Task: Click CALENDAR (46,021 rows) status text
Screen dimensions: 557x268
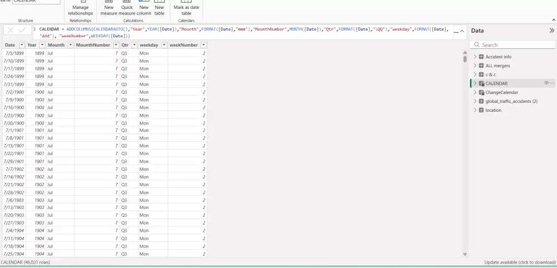Action: pos(25,262)
